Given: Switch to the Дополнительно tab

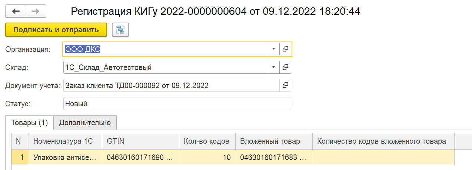Looking at the screenshot, I should tap(85, 123).
